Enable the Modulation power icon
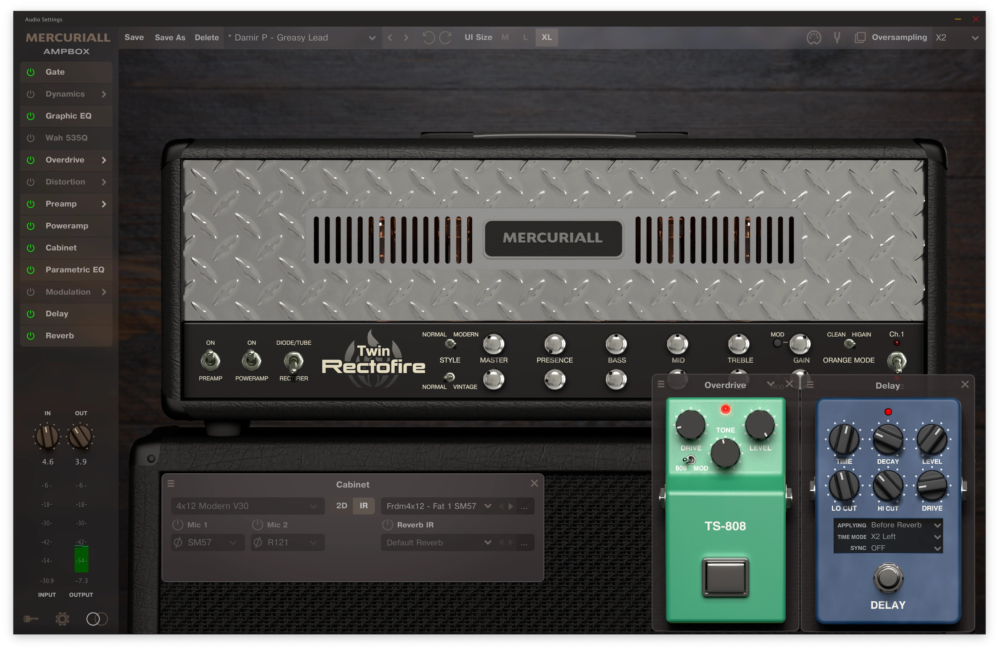Image resolution: width=999 pixels, height=650 pixels. (x=31, y=292)
